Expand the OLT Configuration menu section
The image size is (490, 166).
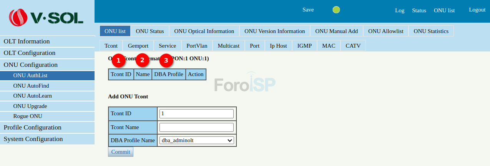[30, 53]
